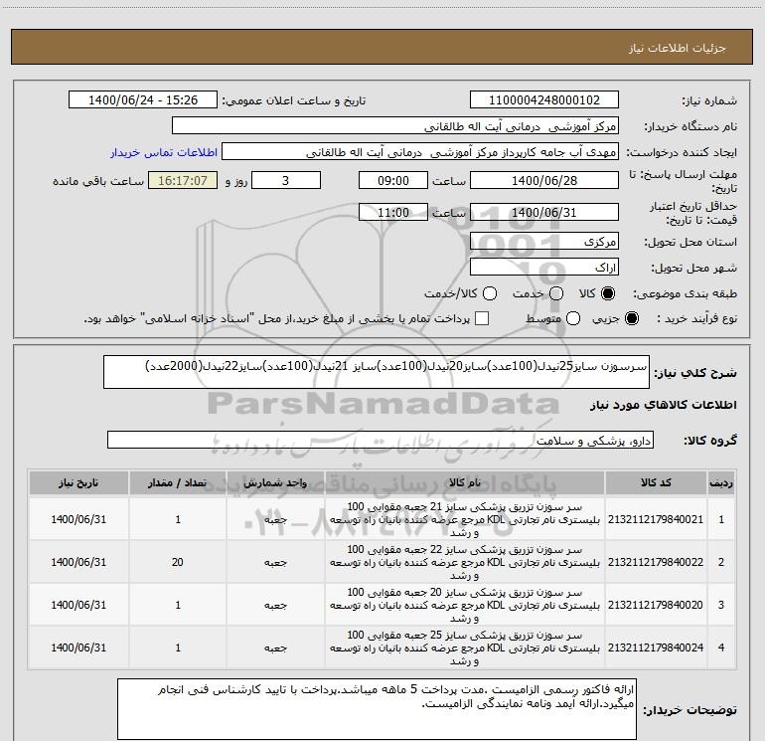The width and height of the screenshot is (765, 741).
Task: Select the کالا/خدمت radio button
Action: click(x=490, y=293)
